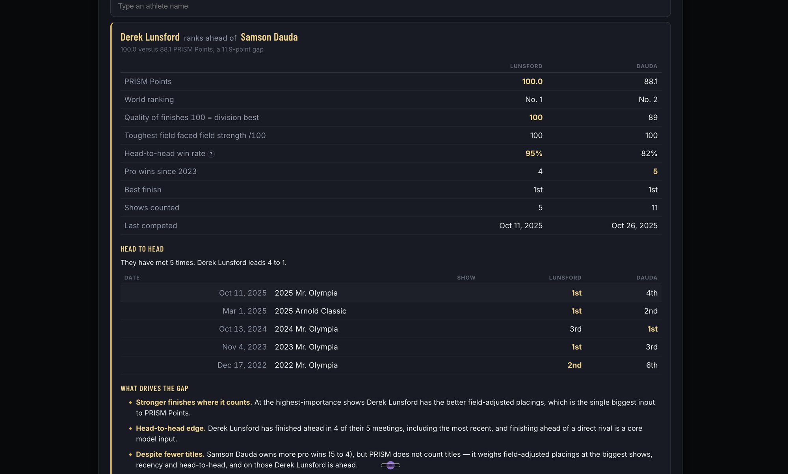Select Dauda's 82% win rate
The image size is (788, 474).
pos(649,154)
